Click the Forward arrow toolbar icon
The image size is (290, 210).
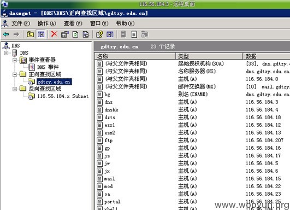16,34
